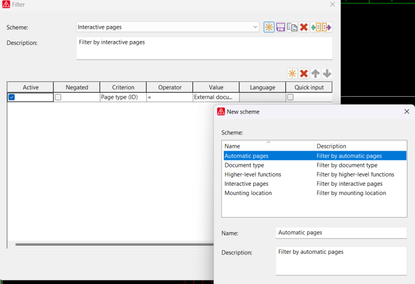Toggle the Quick input checkbox
Viewport: 415px width, 284px height.
pyautogui.click(x=290, y=97)
